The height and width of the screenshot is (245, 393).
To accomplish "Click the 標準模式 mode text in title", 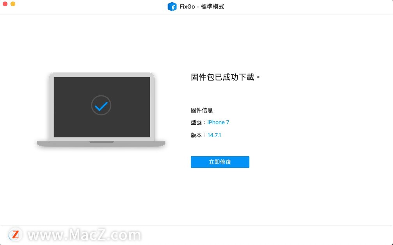I will [213, 7].
